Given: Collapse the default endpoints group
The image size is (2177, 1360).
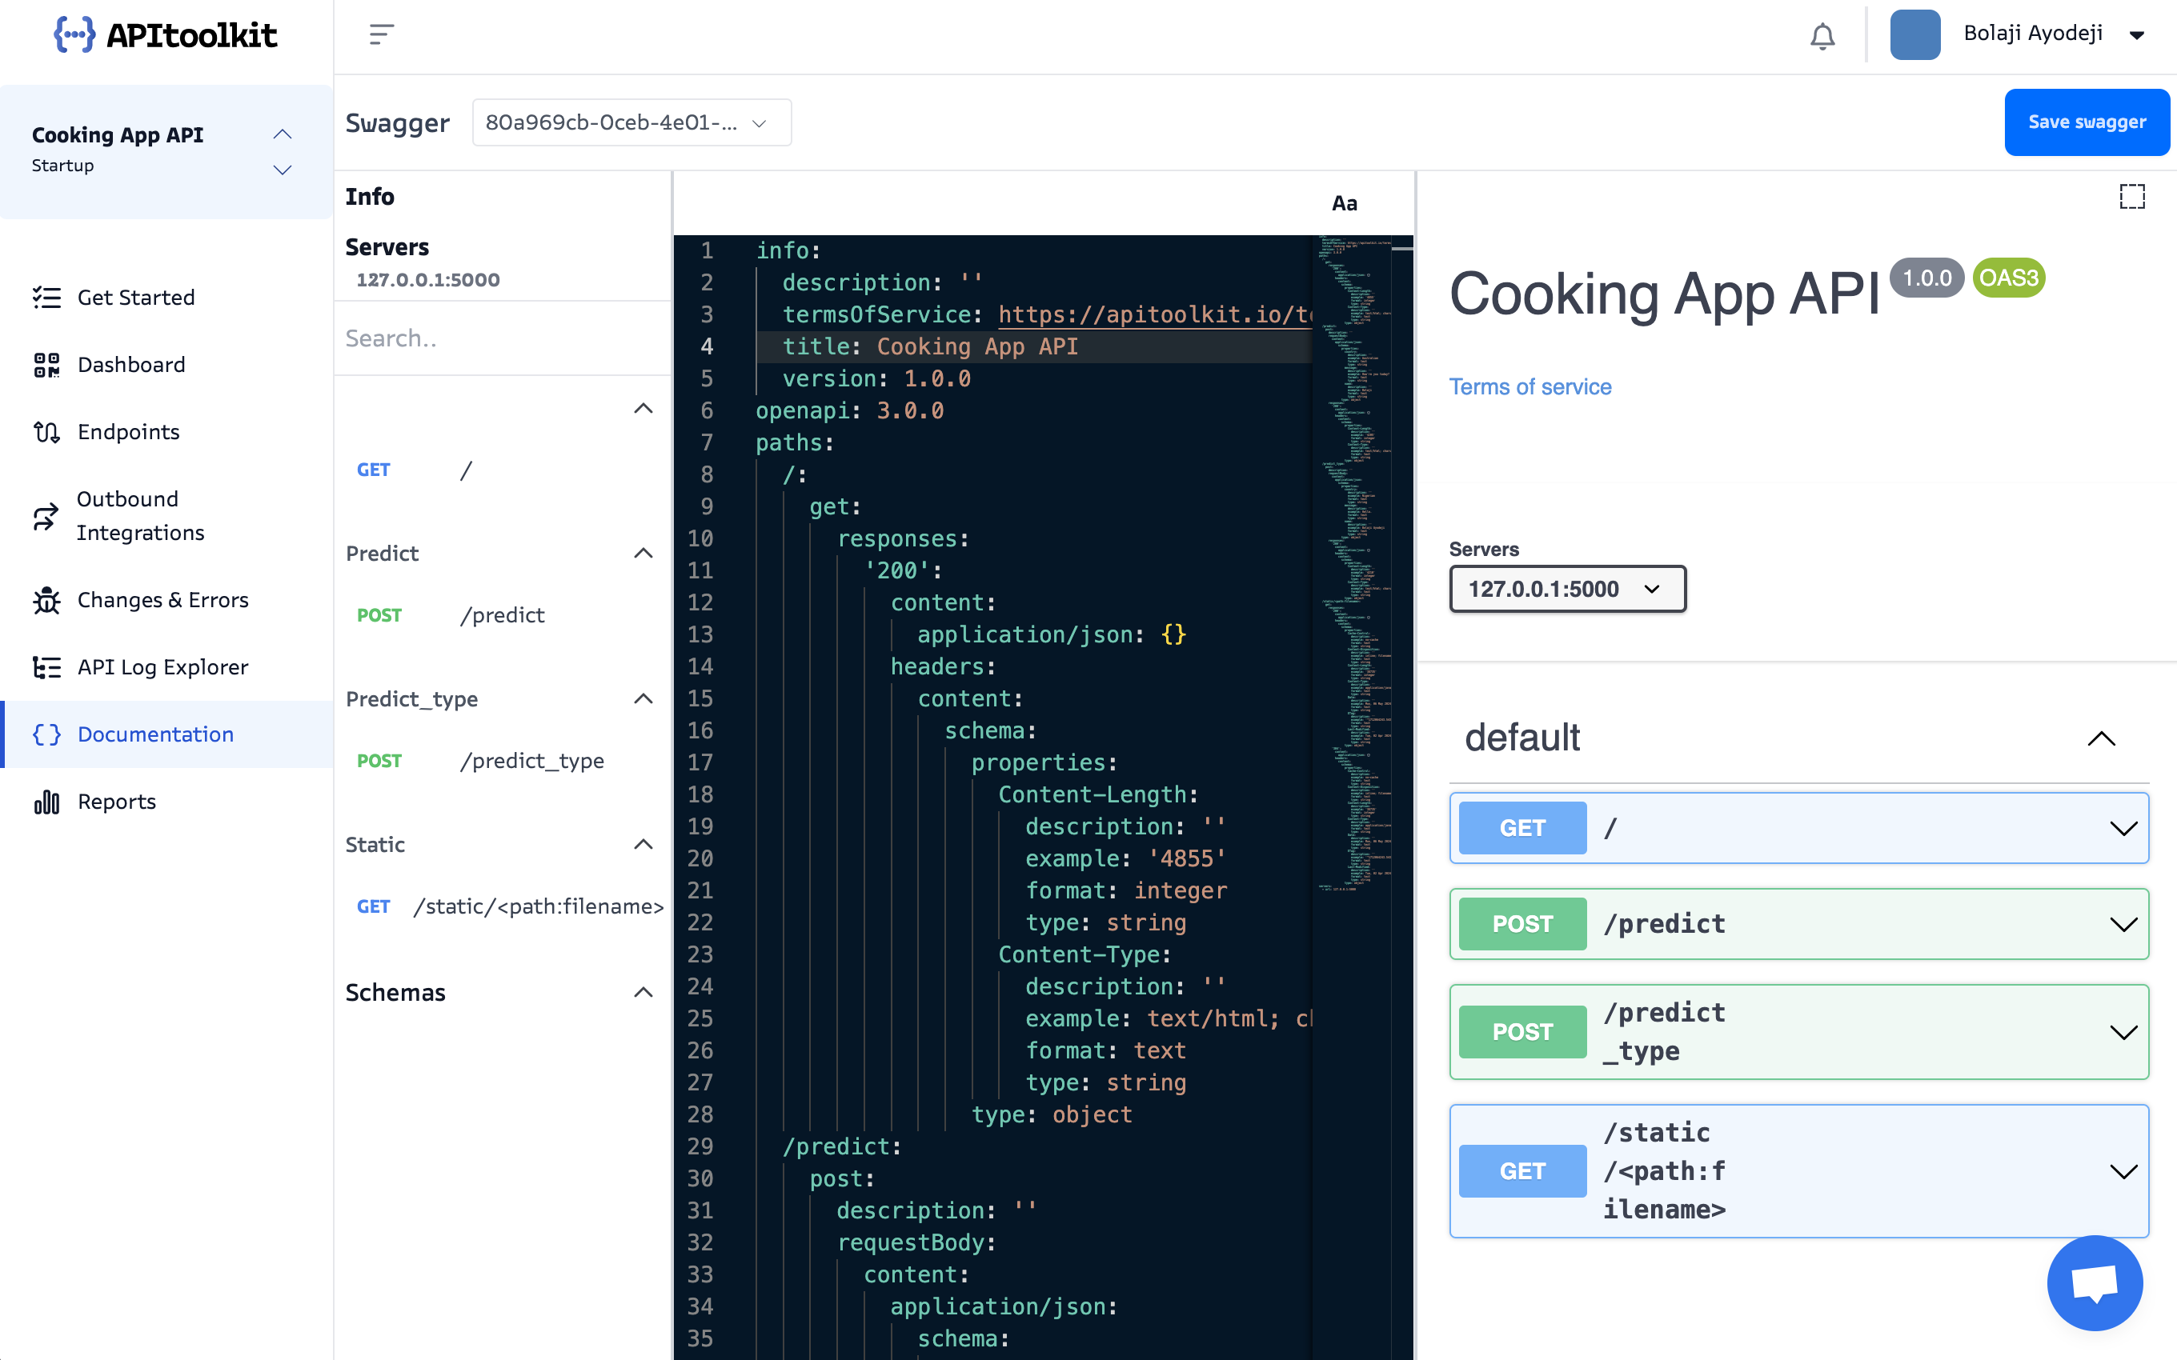Looking at the screenshot, I should coord(2100,738).
